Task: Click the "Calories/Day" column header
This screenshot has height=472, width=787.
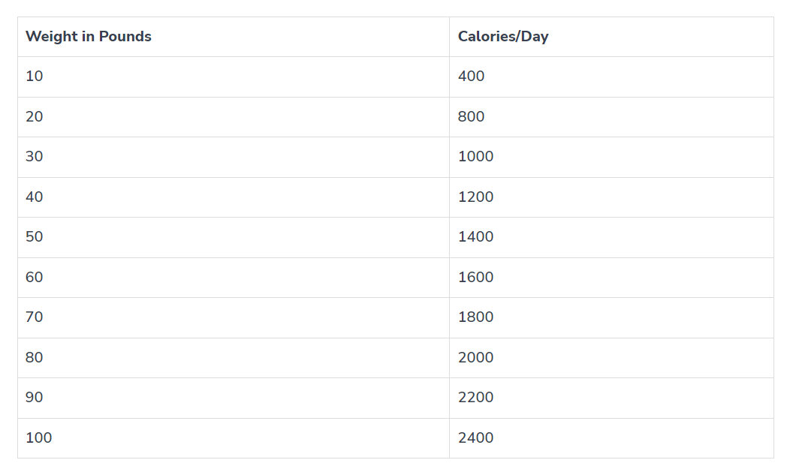Action: click(503, 37)
